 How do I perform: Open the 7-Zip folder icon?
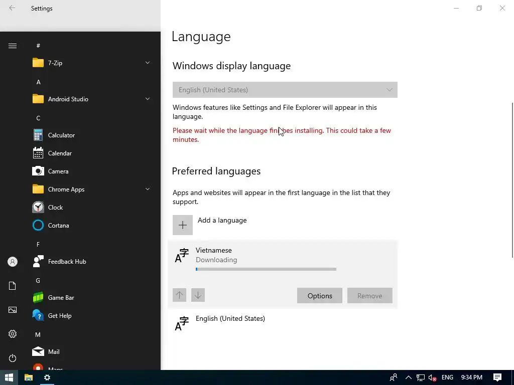(x=38, y=63)
